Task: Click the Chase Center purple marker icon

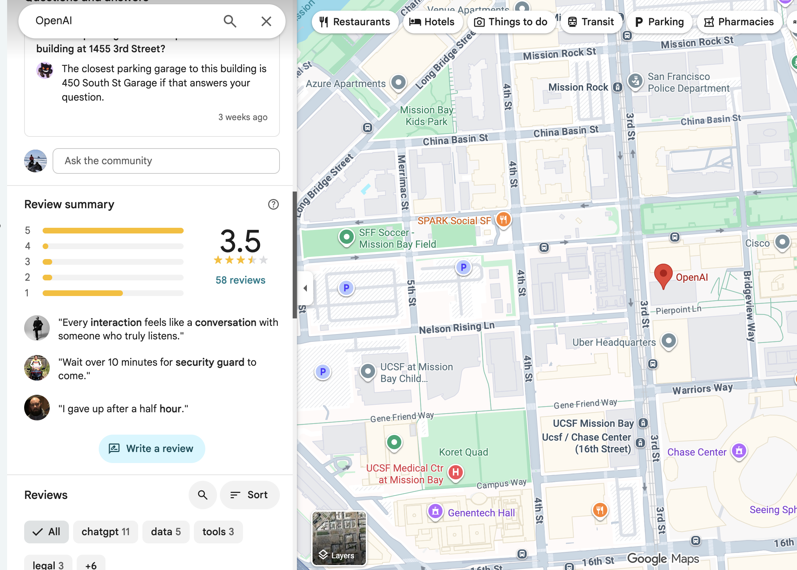Action: point(739,451)
